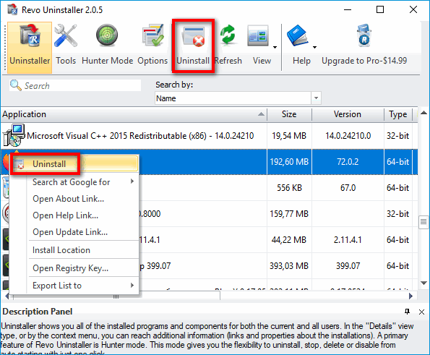Activate Hunter Mode target icon
The image size is (430, 355).
pos(107,35)
